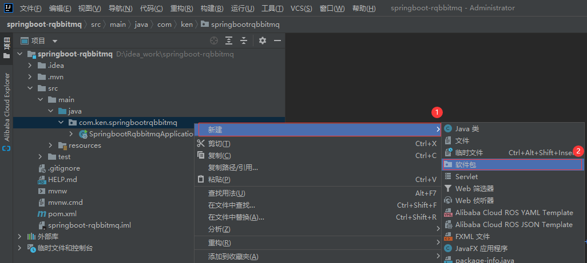587x263 pixels.
Task: Toggle the 项目 side tool window tab
Action: (7, 47)
